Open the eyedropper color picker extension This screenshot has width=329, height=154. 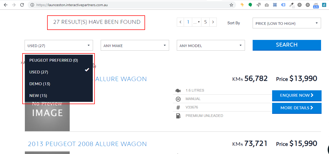click(x=291, y=5)
